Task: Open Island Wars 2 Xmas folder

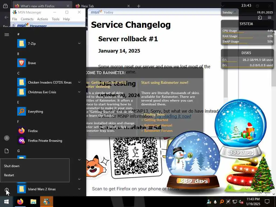Action: pos(49,189)
